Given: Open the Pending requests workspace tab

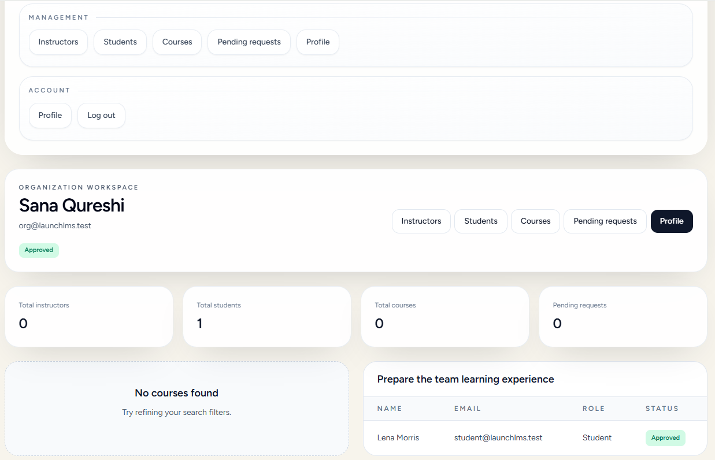Looking at the screenshot, I should 605,221.
